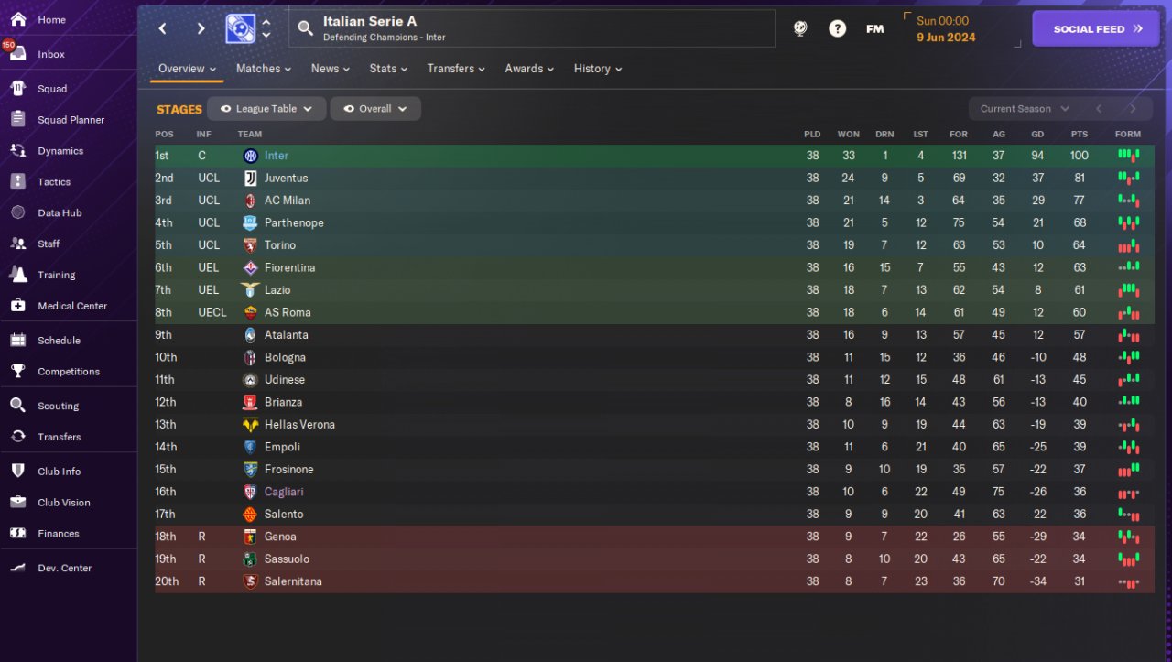Click the FM menu icon
The image size is (1172, 662).
pyautogui.click(x=874, y=28)
